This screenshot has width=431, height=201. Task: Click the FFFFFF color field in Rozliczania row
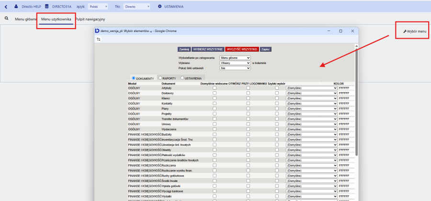[x=345, y=165]
